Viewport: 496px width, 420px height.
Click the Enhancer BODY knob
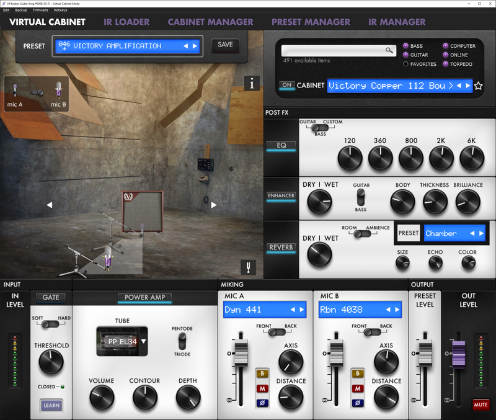pos(402,202)
